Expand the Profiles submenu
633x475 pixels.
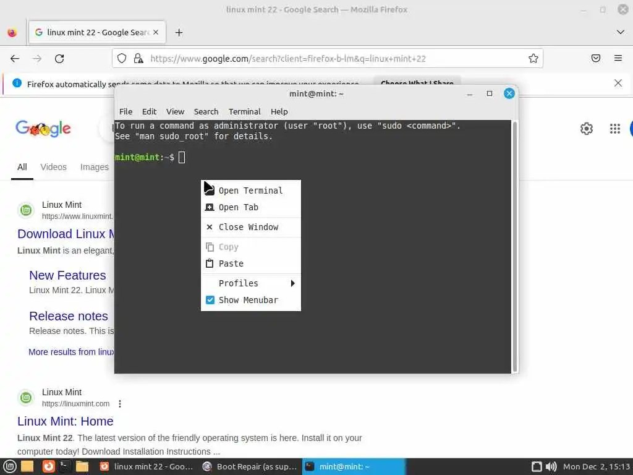click(x=251, y=283)
